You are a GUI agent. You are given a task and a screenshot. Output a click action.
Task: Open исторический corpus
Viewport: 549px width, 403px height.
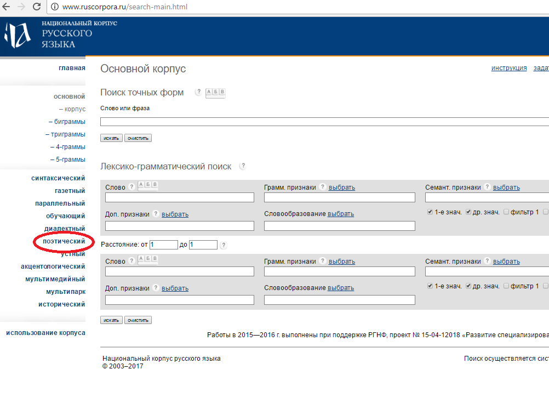pyautogui.click(x=61, y=304)
